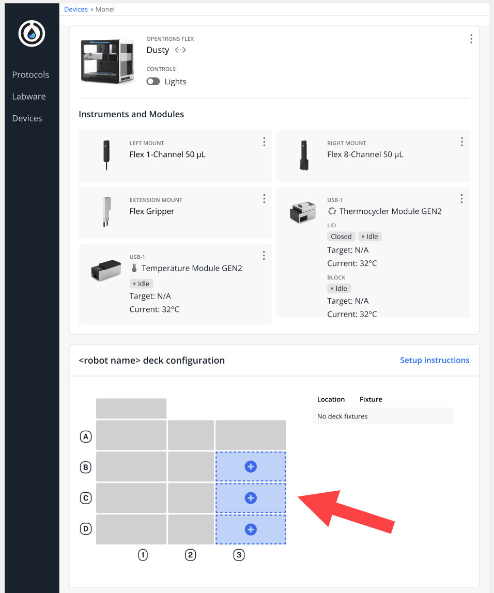Screen dimensions: 494x593
Task: Open the overflow menu on the Flex 1-Channel pipette
Action: (264, 142)
